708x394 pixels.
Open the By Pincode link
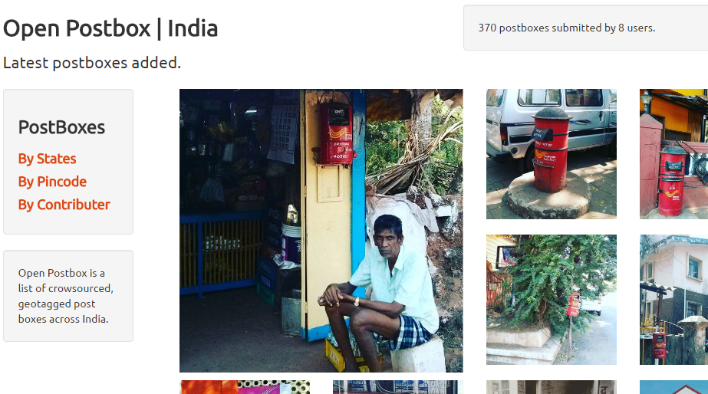pos(52,182)
